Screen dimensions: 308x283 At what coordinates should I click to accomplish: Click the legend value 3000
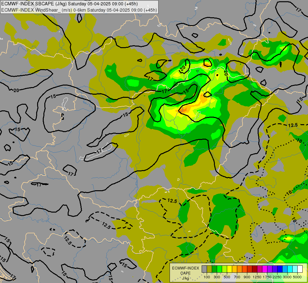click(x=287, y=277)
